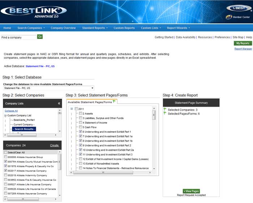Click green flag next to Selected Pages/Forms
This screenshot has height=203, width=253.
[165, 113]
